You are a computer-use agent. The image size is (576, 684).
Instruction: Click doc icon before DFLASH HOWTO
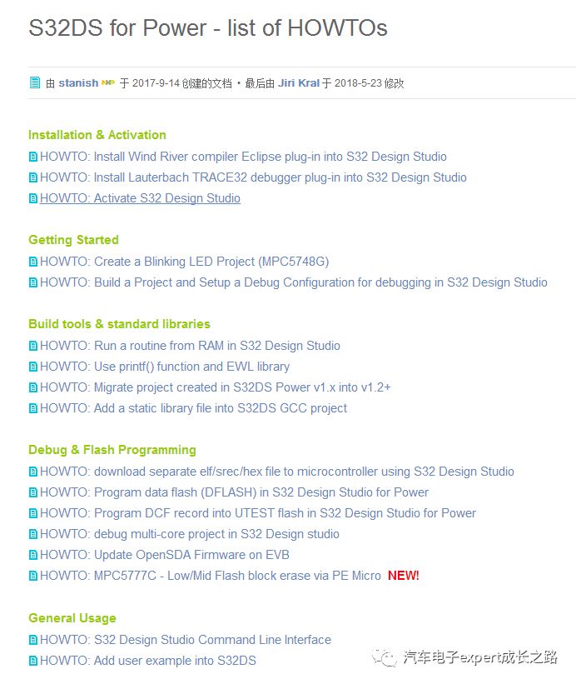click(x=33, y=492)
